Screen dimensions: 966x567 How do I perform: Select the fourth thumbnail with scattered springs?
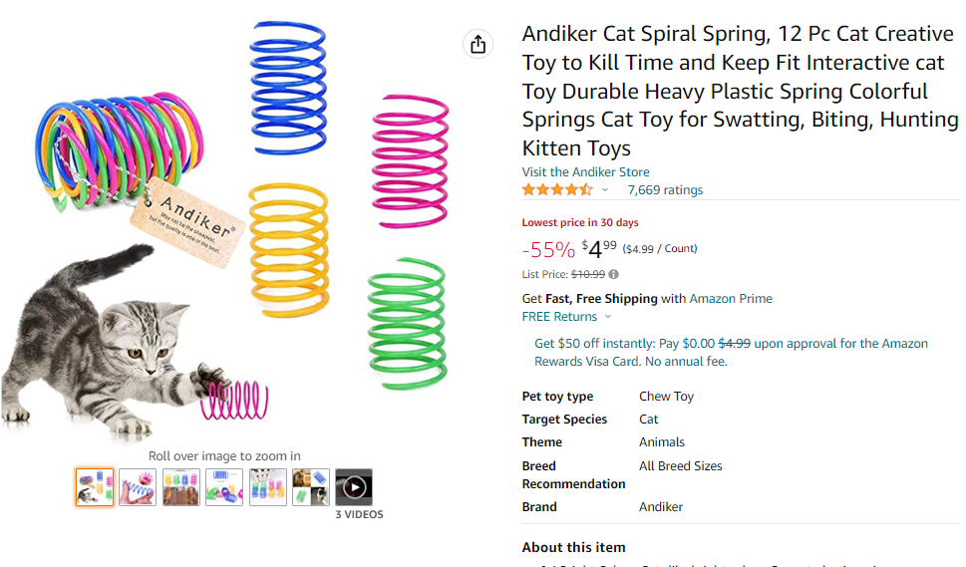(224, 487)
